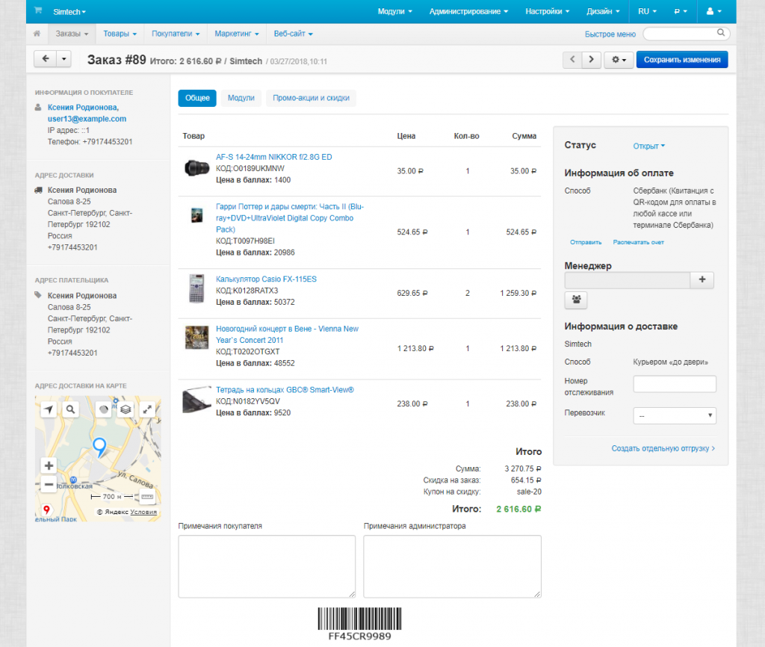Focus the Номер отслеживания field
765x647 pixels.
(675, 384)
